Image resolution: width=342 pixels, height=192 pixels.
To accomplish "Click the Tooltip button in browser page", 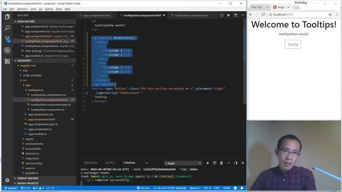I will coord(293,44).
